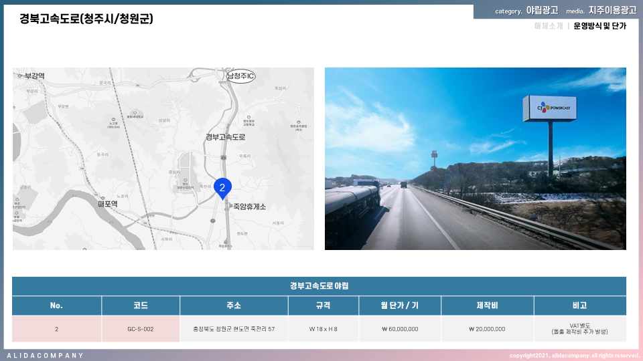Screen dimensions: 643x361
Task: Select the 경부고속도로 야립 table title bar
Action: (319, 286)
